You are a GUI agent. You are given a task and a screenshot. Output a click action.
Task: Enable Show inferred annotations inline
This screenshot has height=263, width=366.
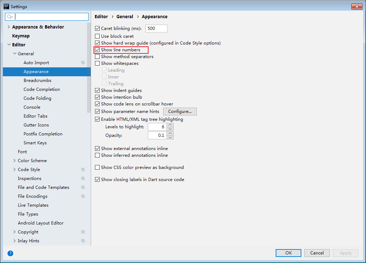tap(97, 155)
